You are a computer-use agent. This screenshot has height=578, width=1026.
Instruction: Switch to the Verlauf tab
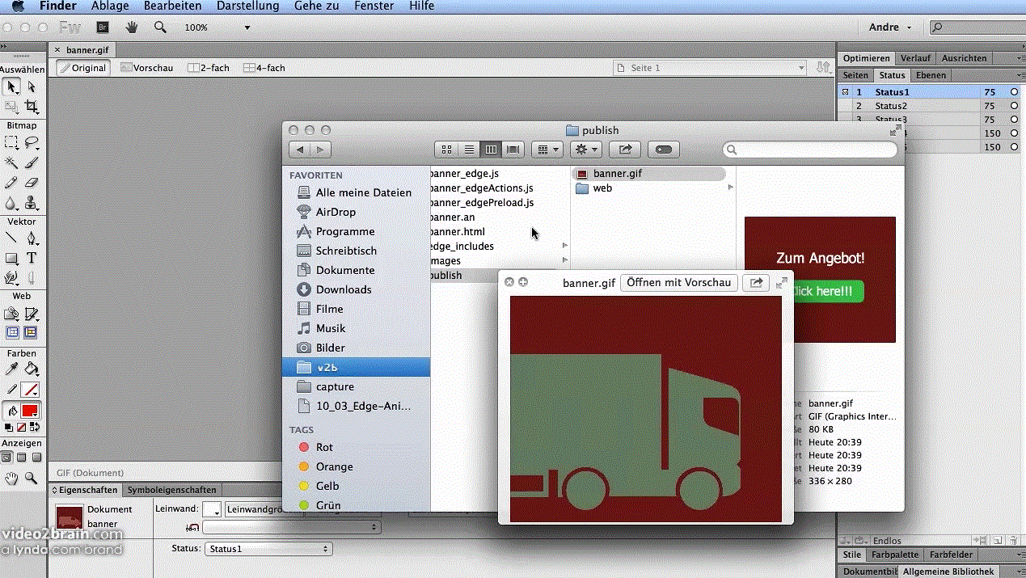[915, 58]
